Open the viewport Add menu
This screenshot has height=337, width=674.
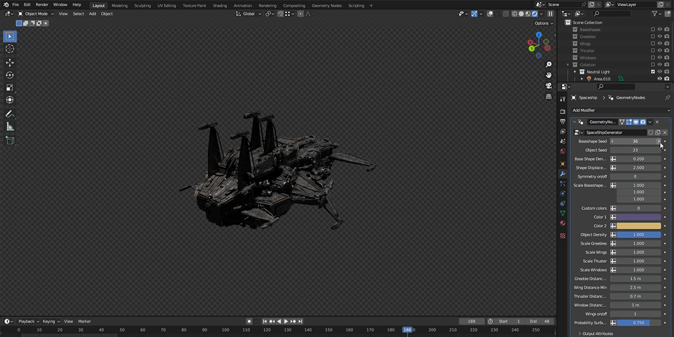pyautogui.click(x=92, y=13)
